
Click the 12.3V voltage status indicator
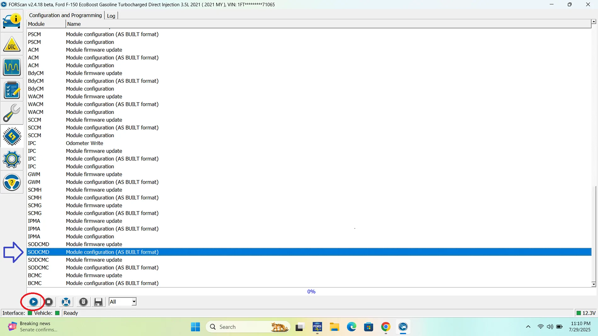586,313
